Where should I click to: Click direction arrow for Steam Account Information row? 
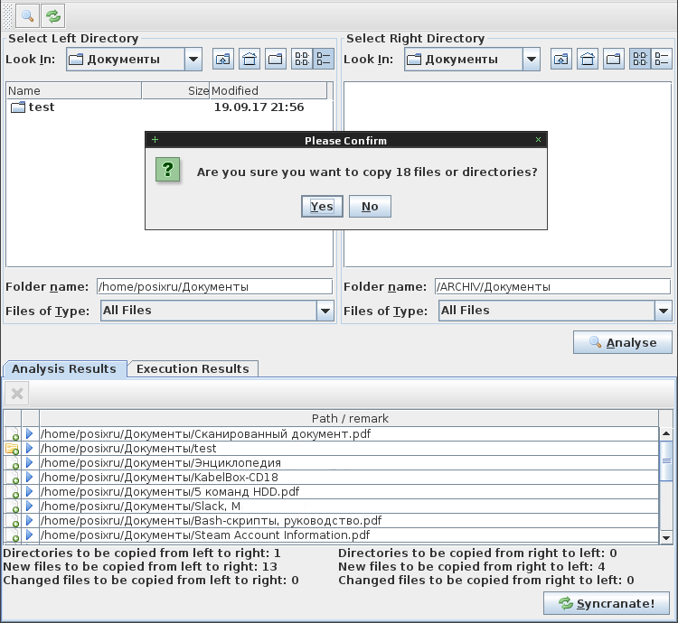[x=30, y=535]
